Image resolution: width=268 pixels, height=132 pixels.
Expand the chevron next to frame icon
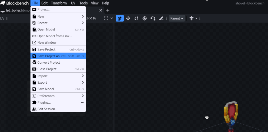click(x=112, y=18)
